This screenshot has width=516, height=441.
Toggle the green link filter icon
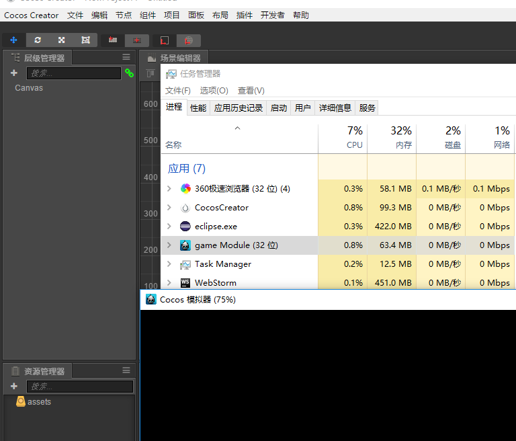point(129,73)
